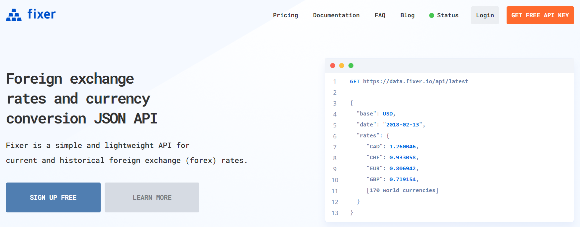The width and height of the screenshot is (580, 227).
Task: Click the yellow window dot in code panel
Action: 341,65
